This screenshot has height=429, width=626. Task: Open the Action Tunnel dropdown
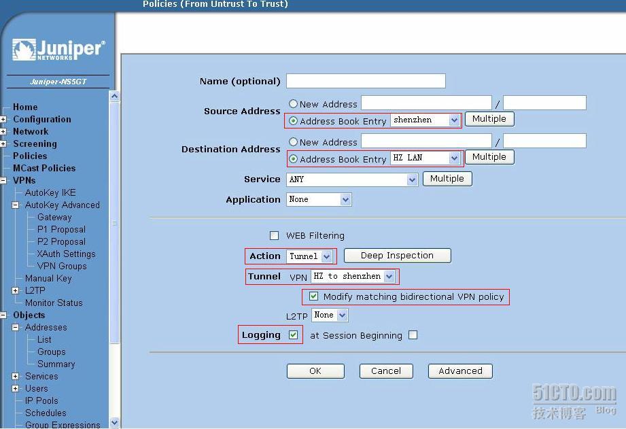click(309, 256)
